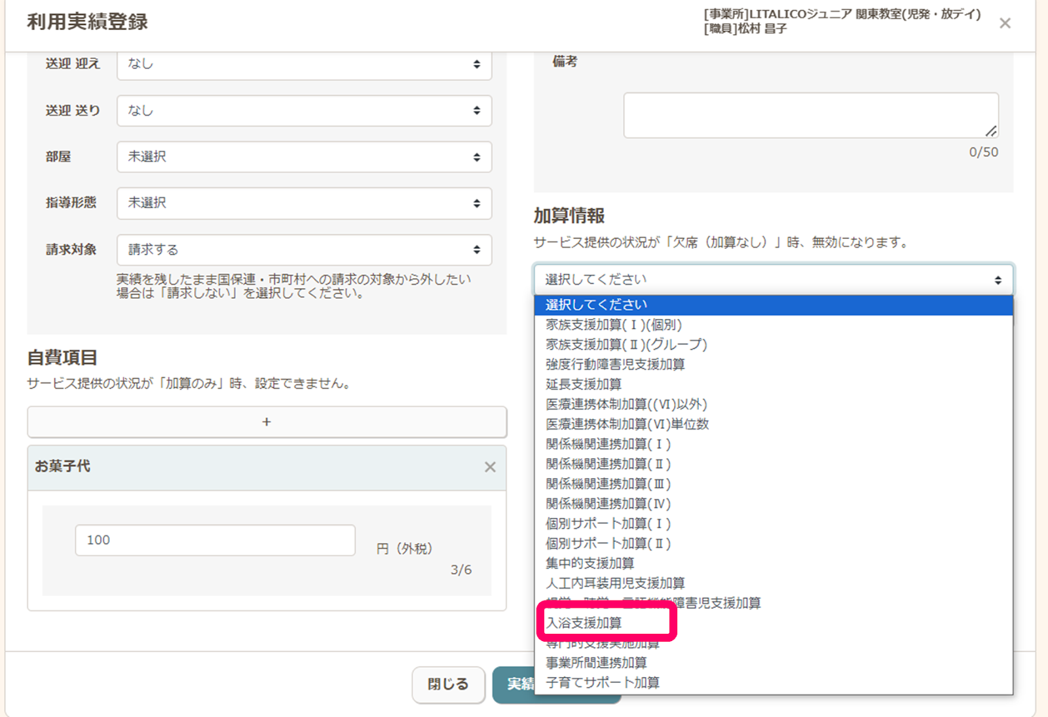The image size is (1048, 717).
Task: Expand the 部屋 selection dropdown
Action: [304, 157]
